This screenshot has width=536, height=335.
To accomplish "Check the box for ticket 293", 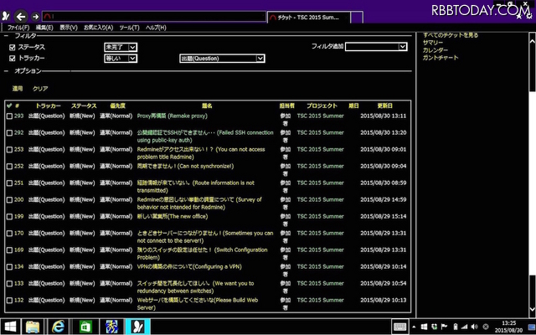I will (x=9, y=116).
